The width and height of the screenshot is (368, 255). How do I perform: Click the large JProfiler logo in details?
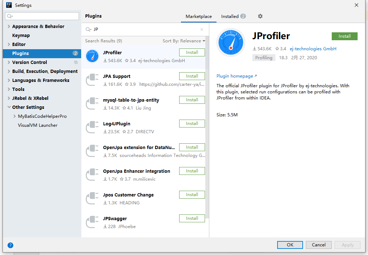tap(231, 43)
